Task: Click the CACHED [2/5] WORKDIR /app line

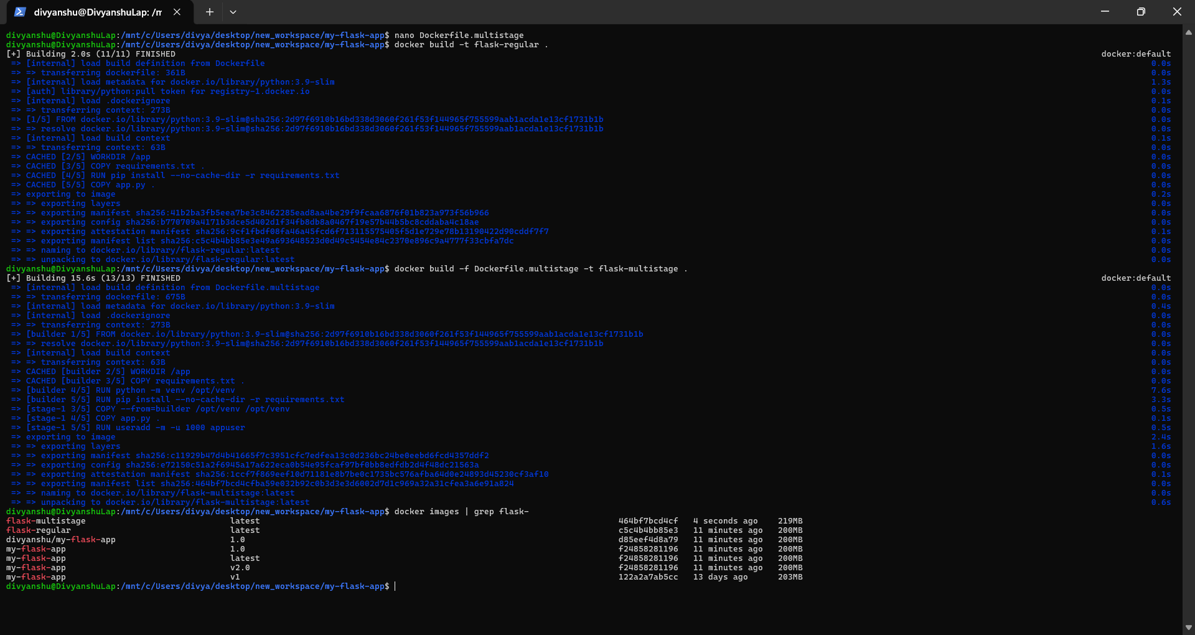Action: (x=81, y=156)
